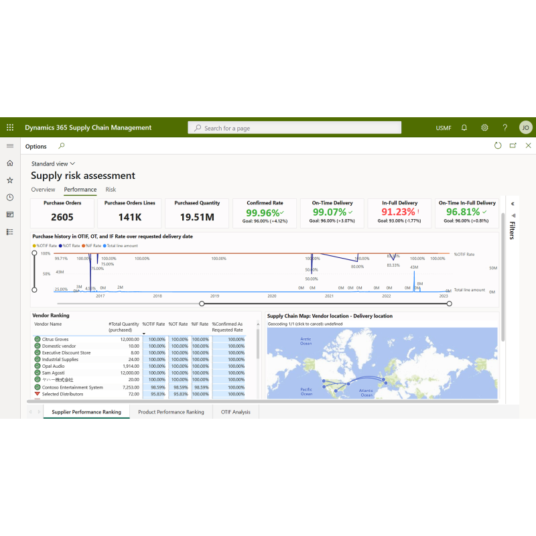Open the notifications bell

464,127
